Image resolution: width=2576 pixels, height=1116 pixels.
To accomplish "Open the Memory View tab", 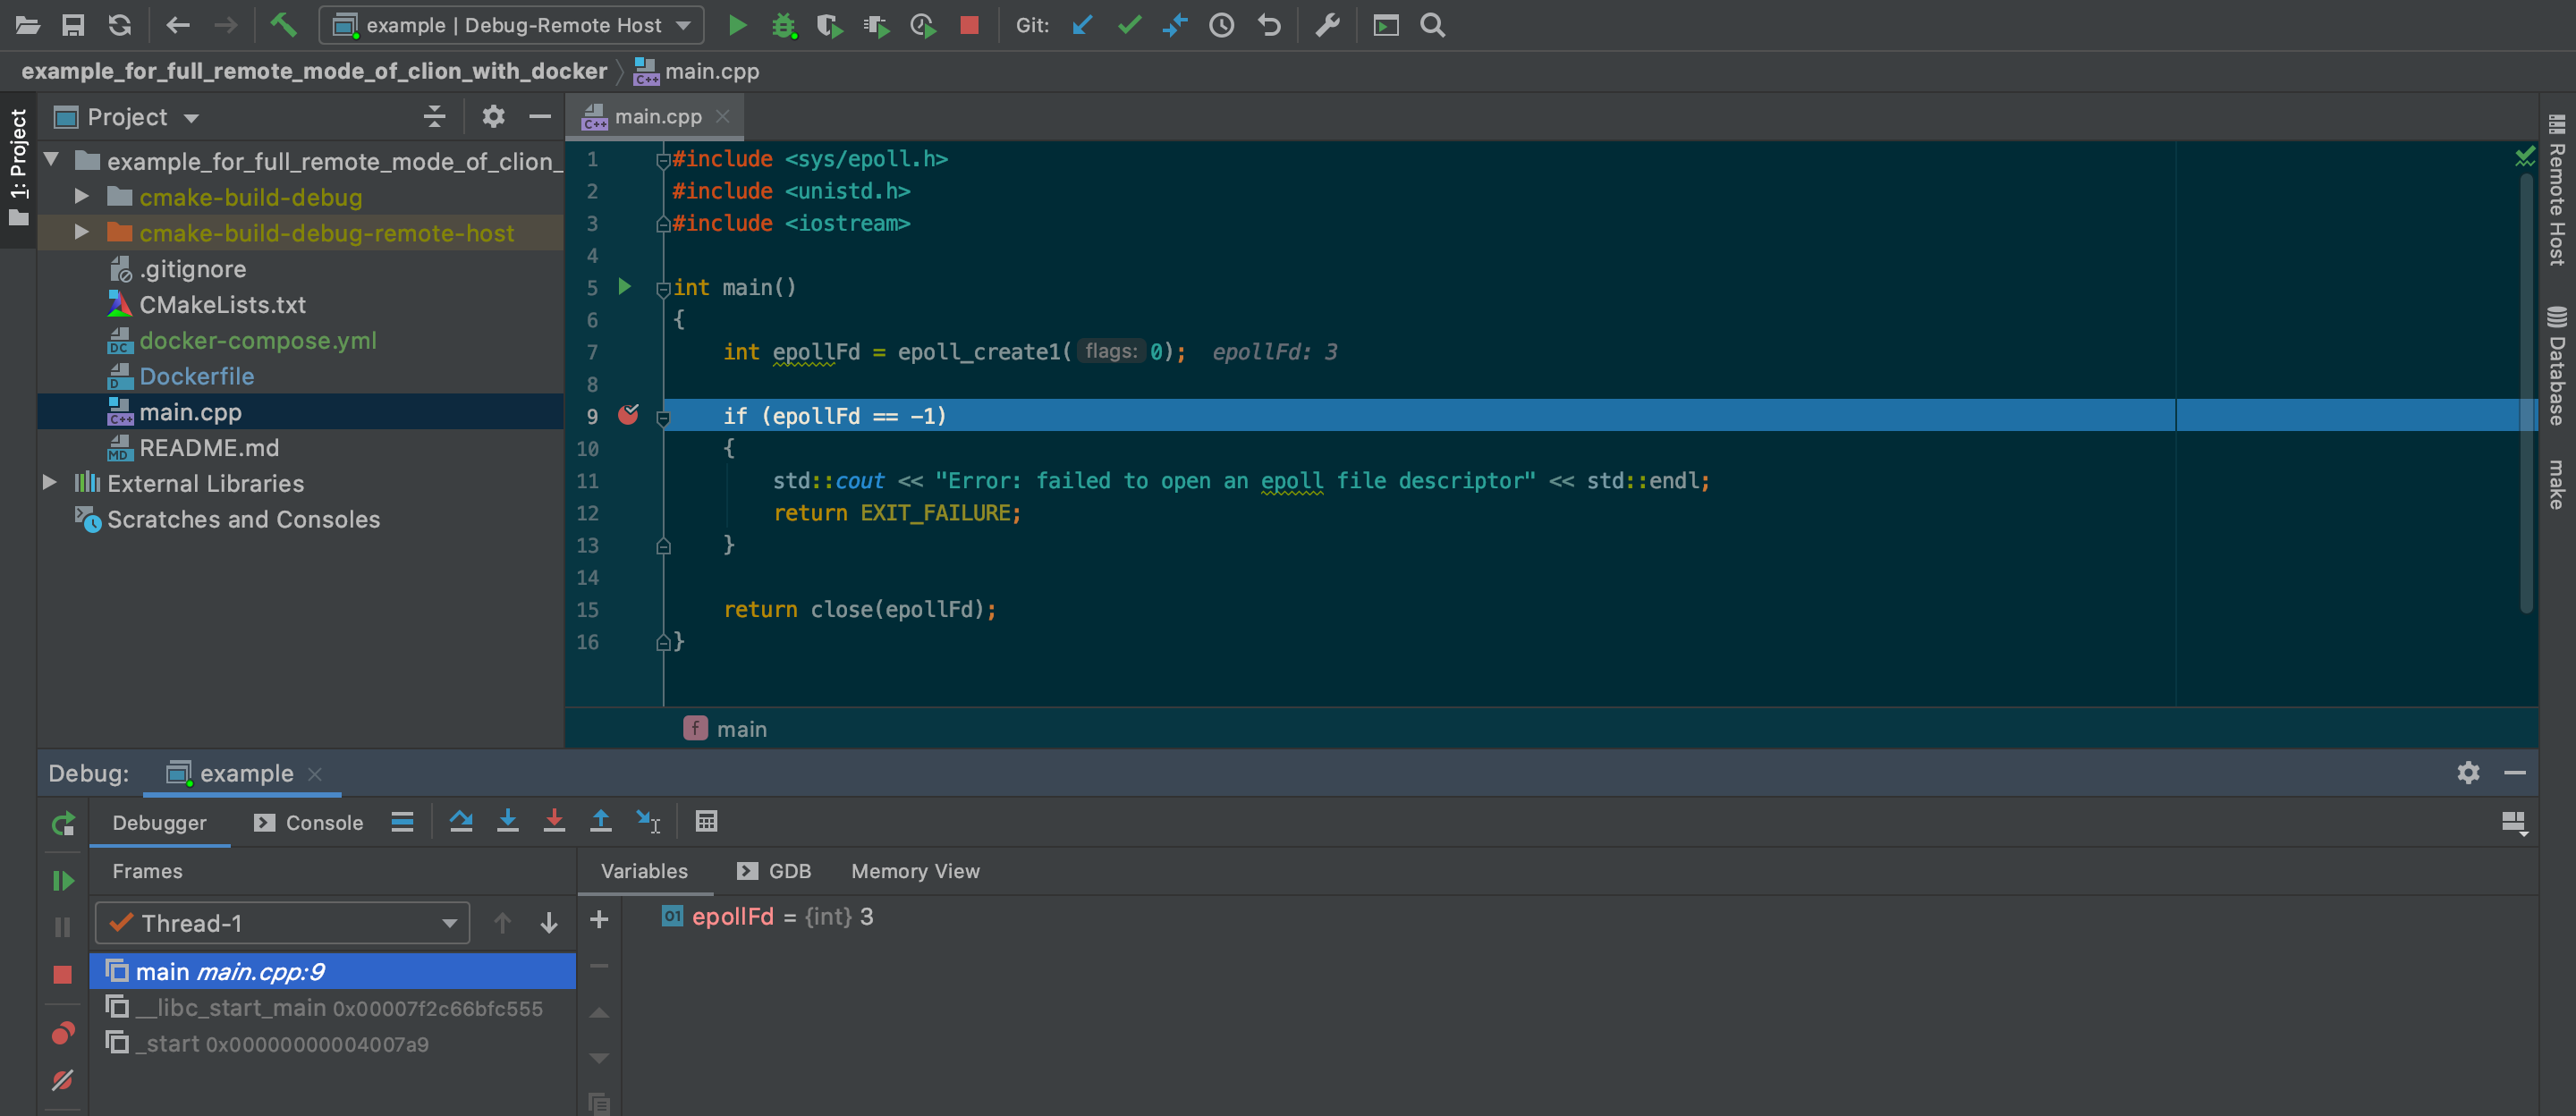I will coord(914,870).
